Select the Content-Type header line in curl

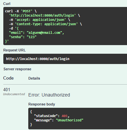46,24
